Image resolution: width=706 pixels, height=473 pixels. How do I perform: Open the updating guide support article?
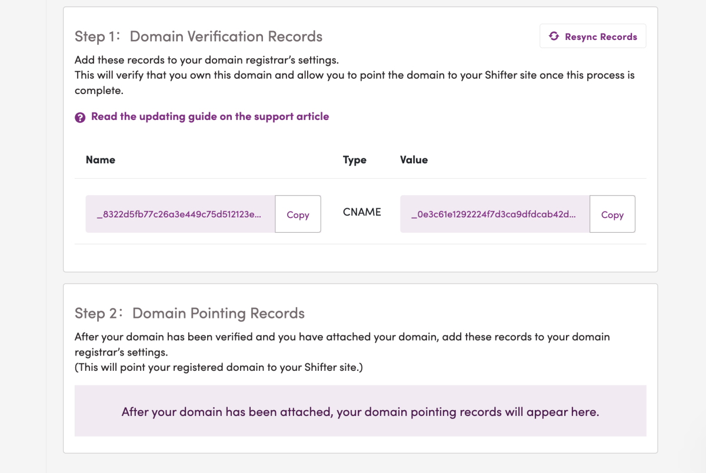click(x=209, y=116)
